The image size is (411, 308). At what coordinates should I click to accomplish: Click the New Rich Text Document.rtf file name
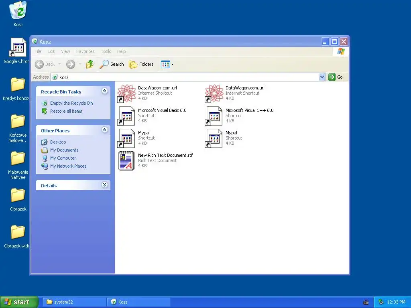165,155
